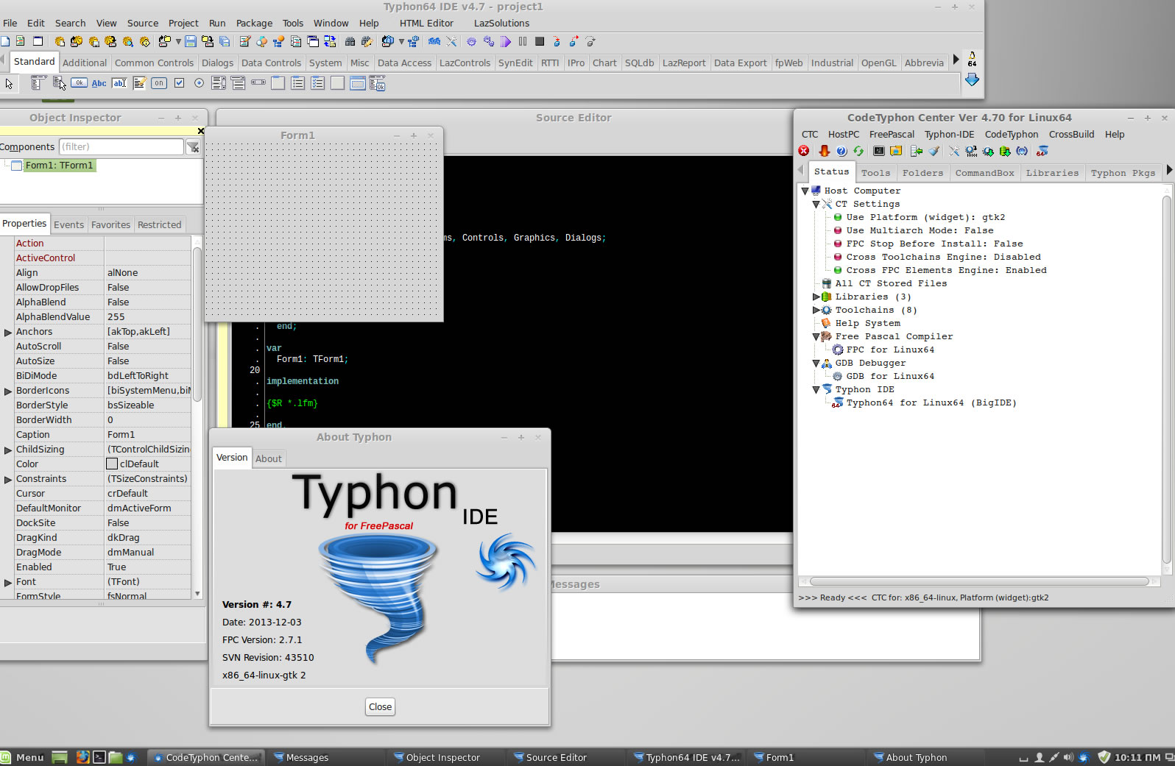The image size is (1175, 766).
Task: Switch to the Events tab
Action: pyautogui.click(x=68, y=225)
